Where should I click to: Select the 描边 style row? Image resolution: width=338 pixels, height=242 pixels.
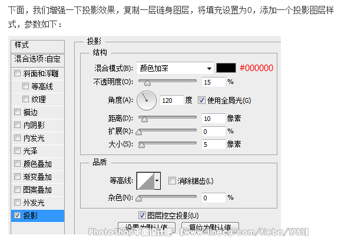coord(38,112)
